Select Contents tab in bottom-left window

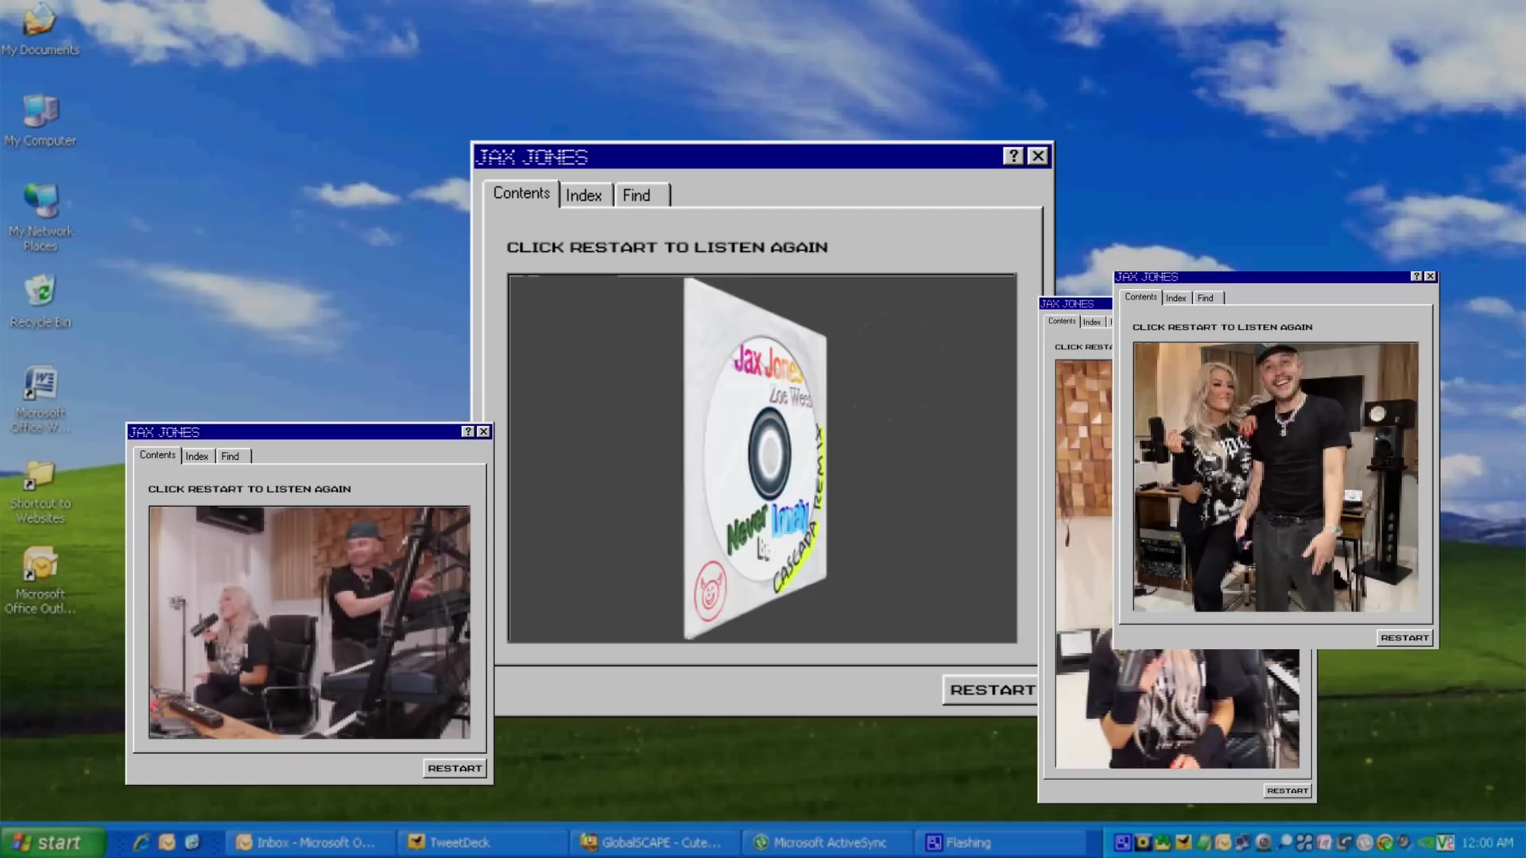[x=157, y=454]
